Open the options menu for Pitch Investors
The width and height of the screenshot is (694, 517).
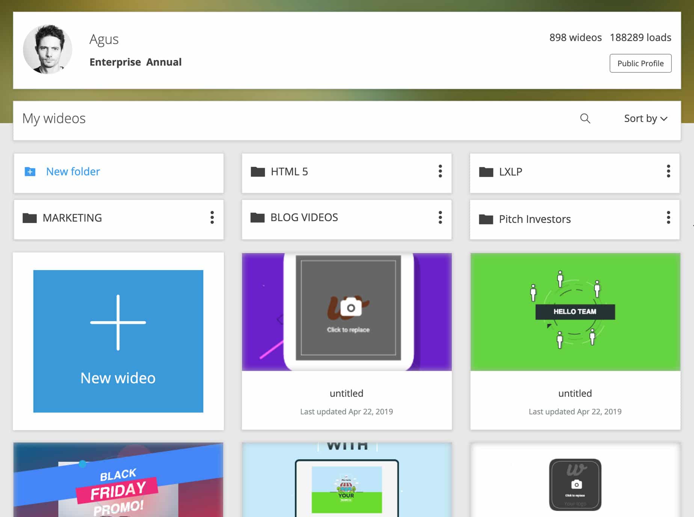(668, 218)
